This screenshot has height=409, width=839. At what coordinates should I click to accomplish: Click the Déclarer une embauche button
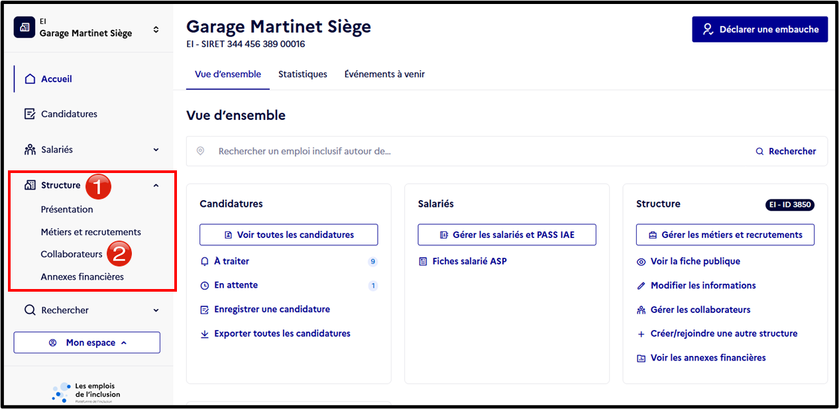(760, 29)
